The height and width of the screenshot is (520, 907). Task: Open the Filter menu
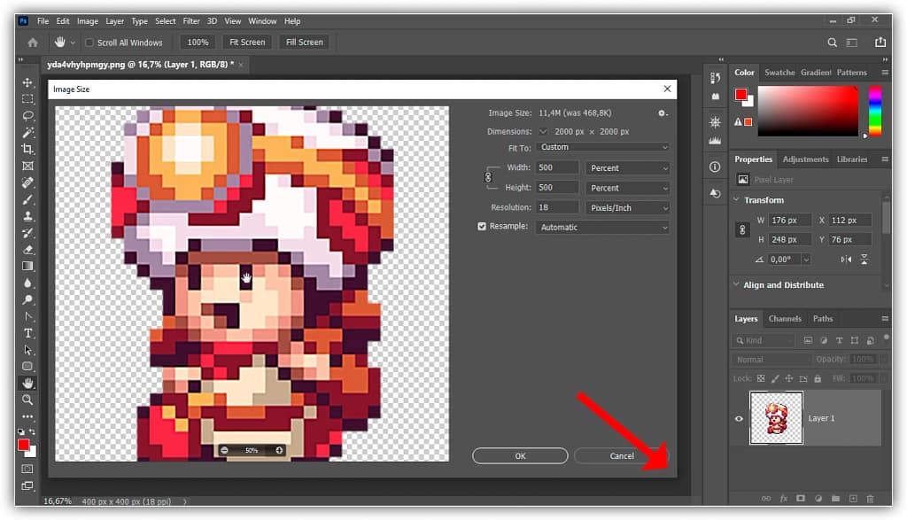191,21
